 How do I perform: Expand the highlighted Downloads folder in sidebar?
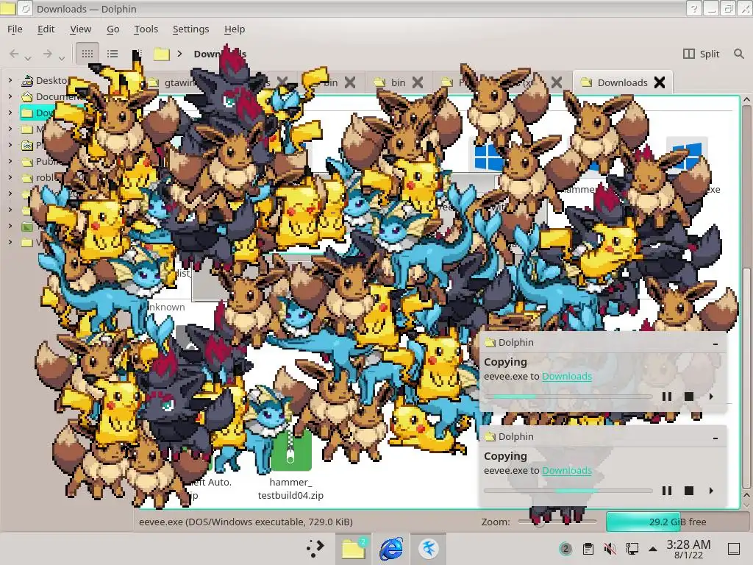(10, 113)
